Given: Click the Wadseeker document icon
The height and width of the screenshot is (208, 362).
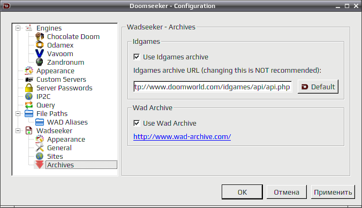Looking at the screenshot, I should (29, 130).
